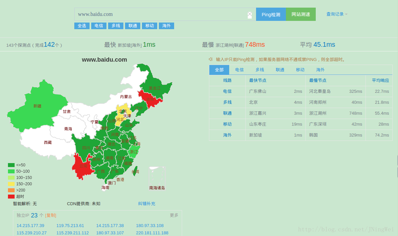Viewport: 398px width, 236px height.
Task: Copy IP list with the 复制 link
Action: (x=51, y=215)
